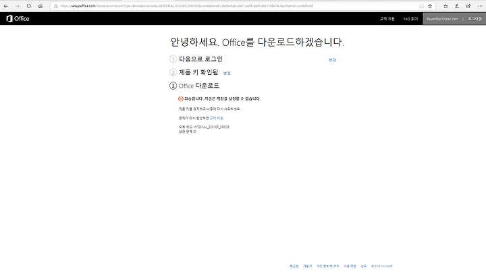The image size is (486, 274).
Task: Click the padlock site security icon
Action: 56,6
